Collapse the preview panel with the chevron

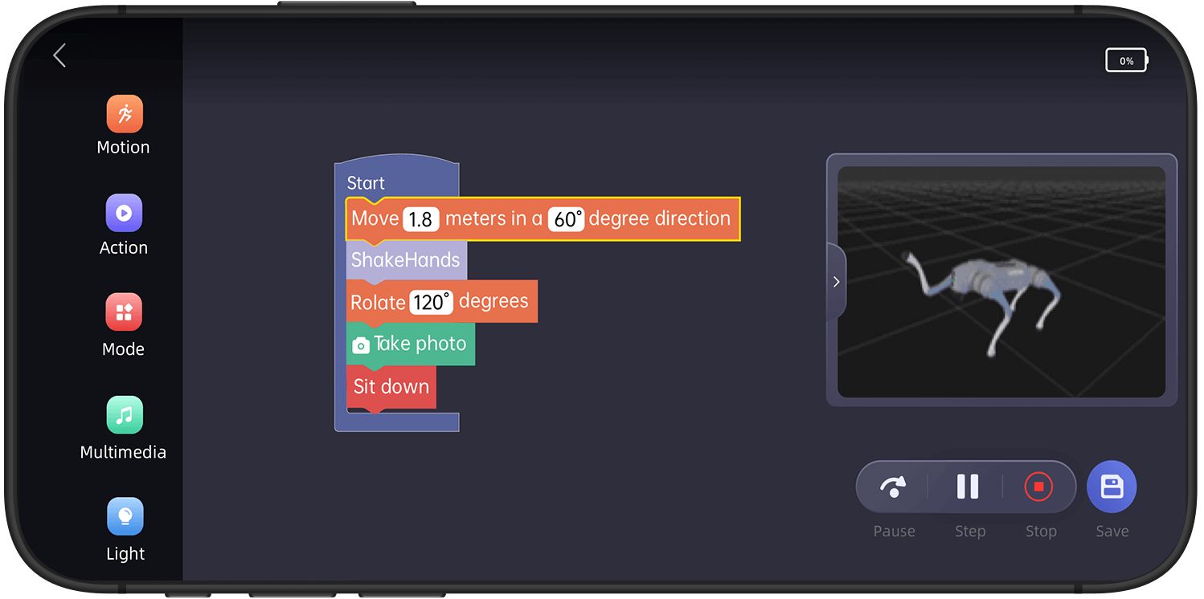pos(836,282)
